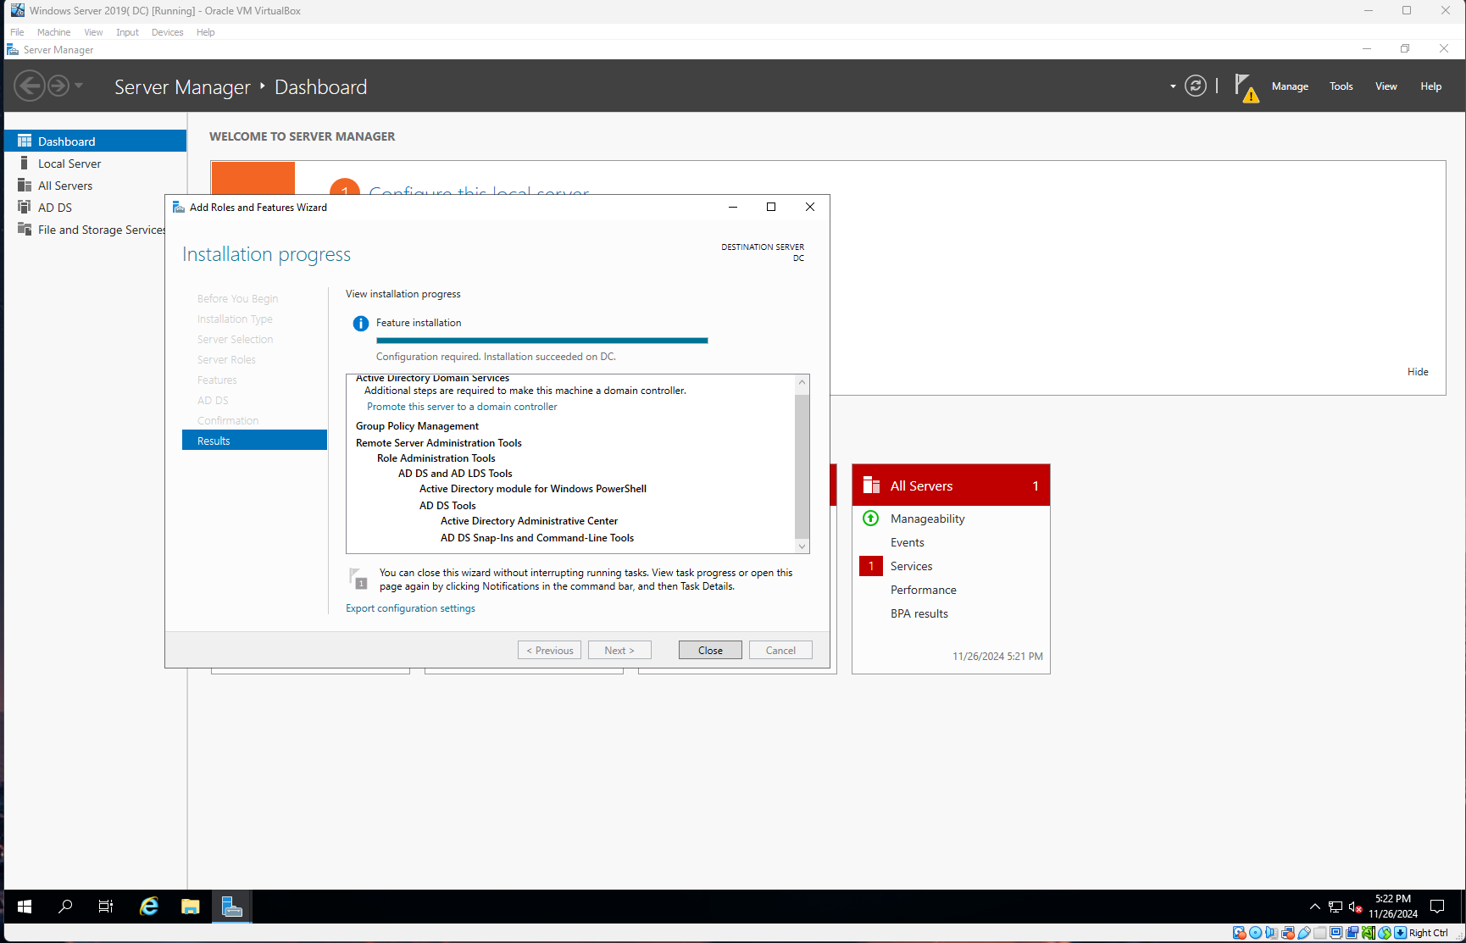Click the Close button in wizard

coord(710,650)
